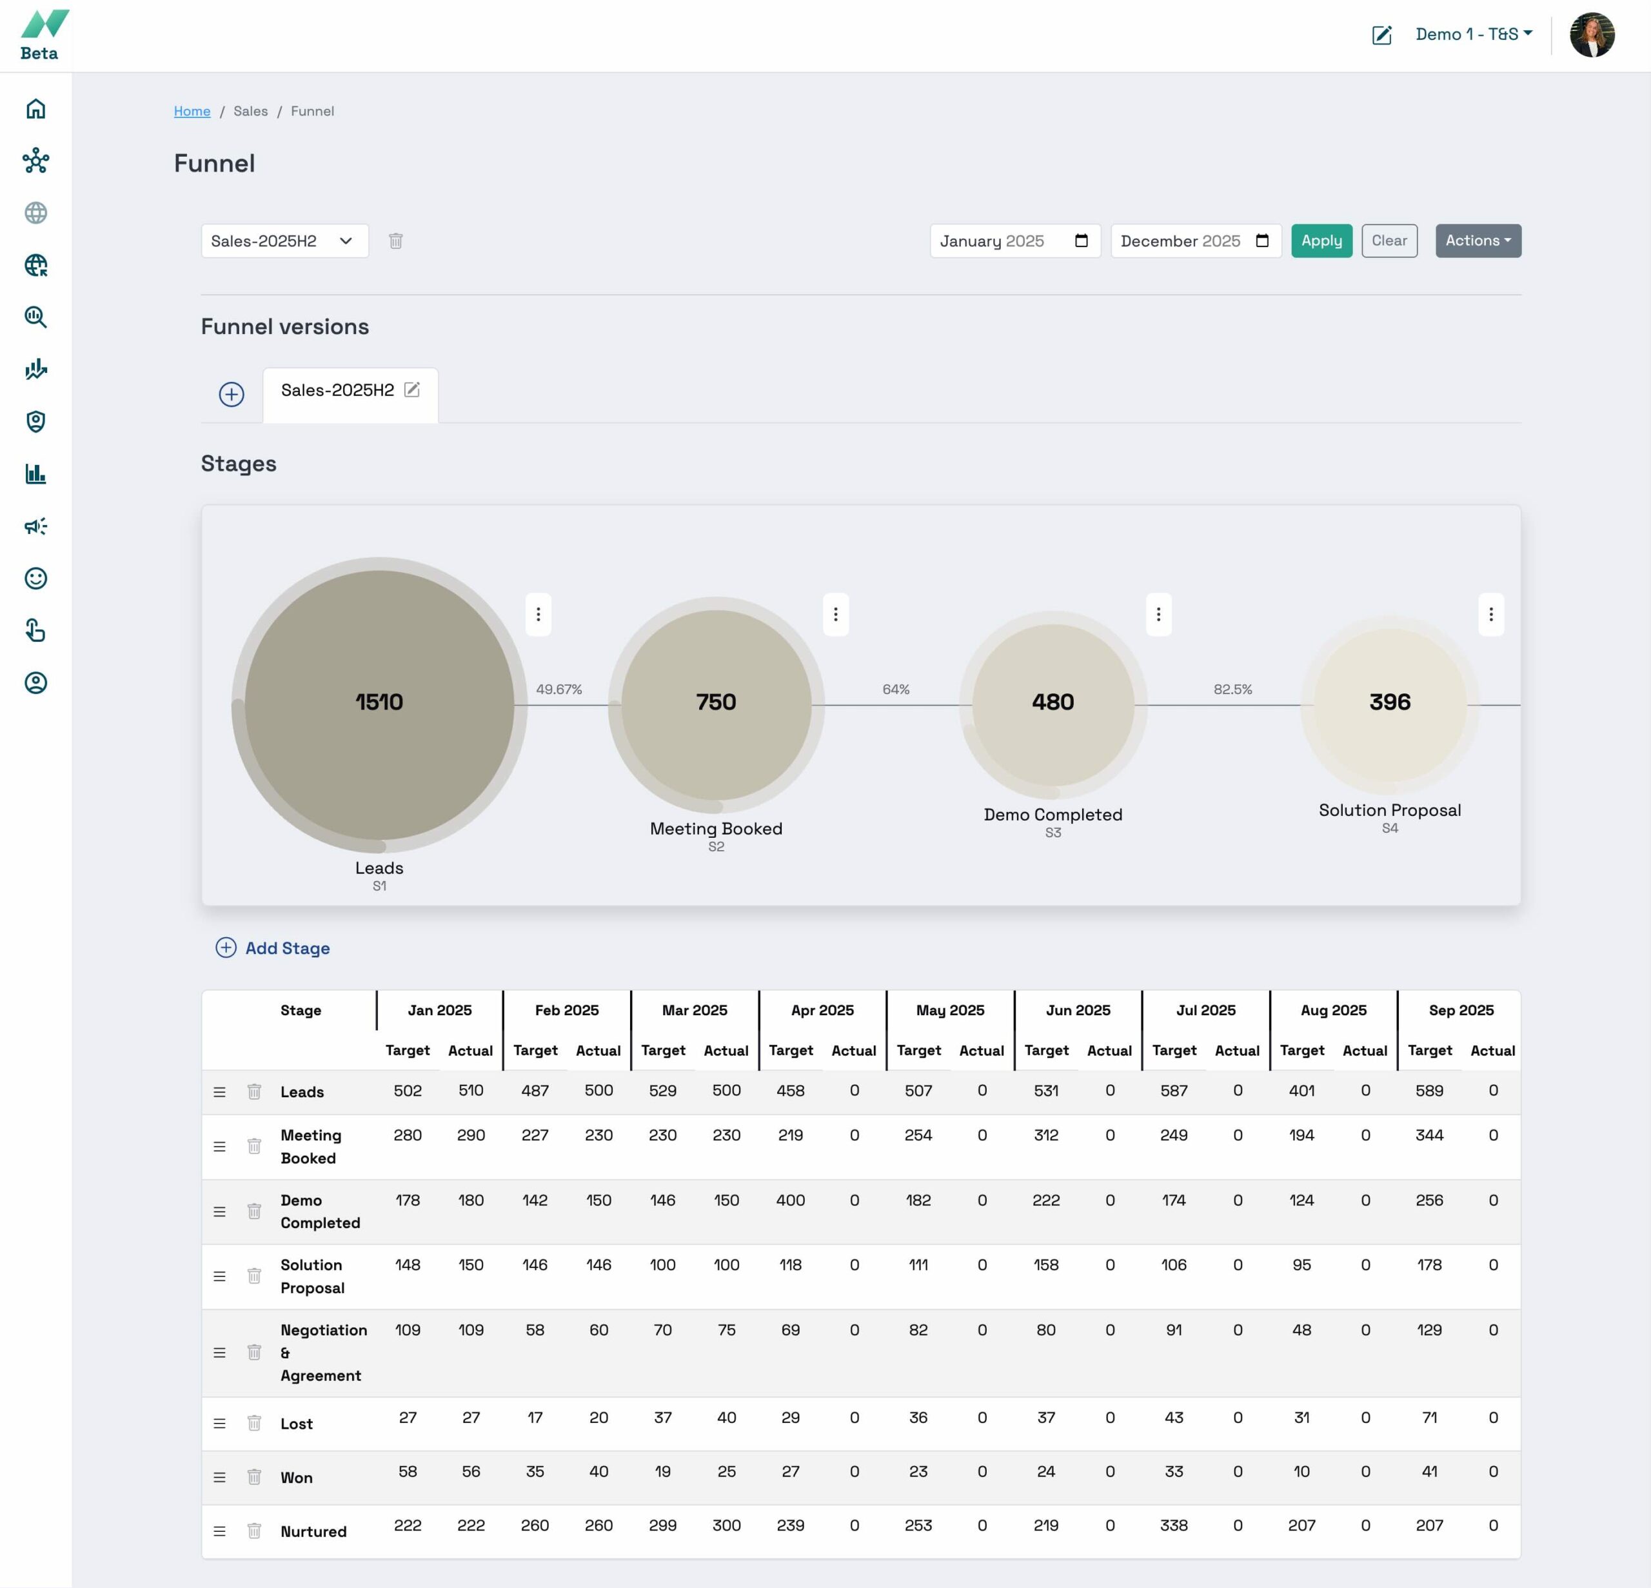Click the magnifier analytics sidebar icon

click(x=35, y=317)
